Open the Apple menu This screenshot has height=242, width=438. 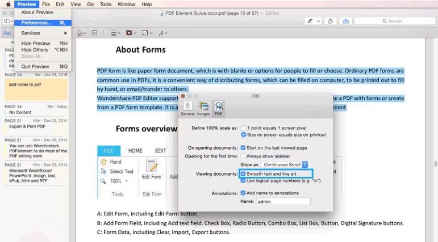tap(9, 4)
